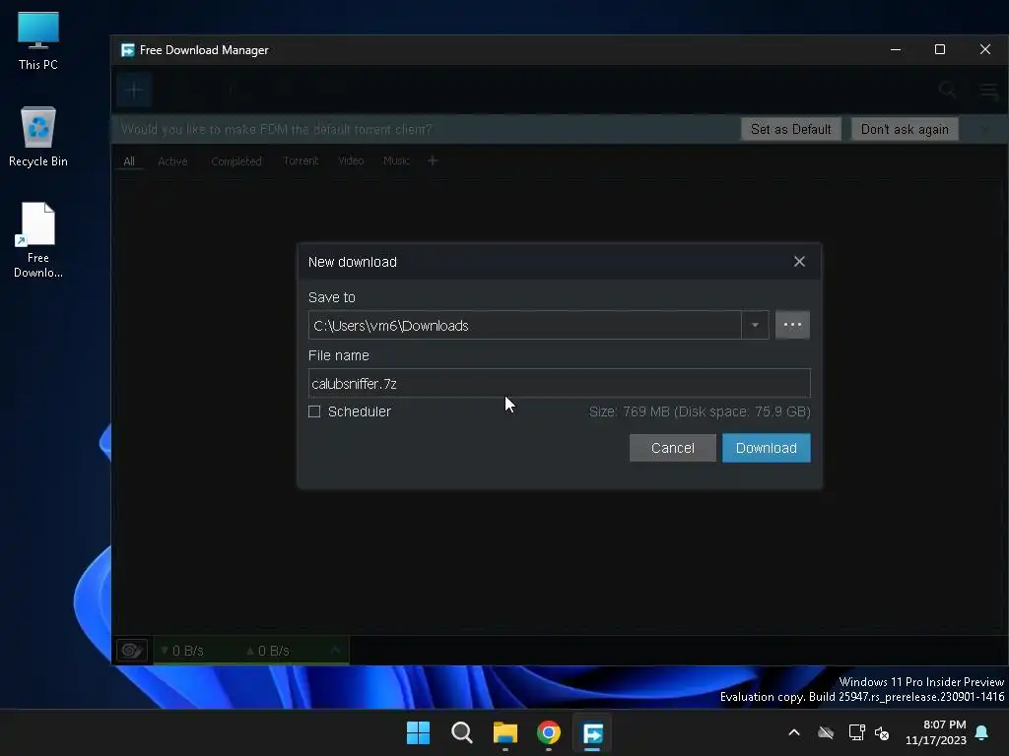Expand the Save to path dropdown
The height and width of the screenshot is (756, 1009).
755,325
